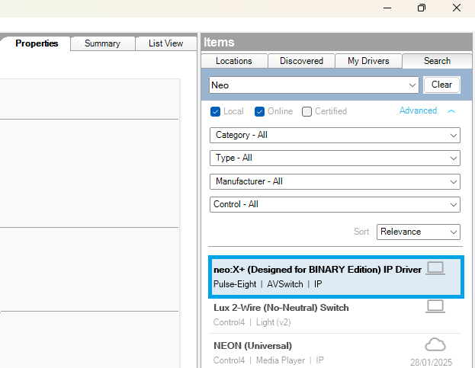Click the Pulse-Eight manufacturer text
The width and height of the screenshot is (475, 368).
tap(235, 284)
